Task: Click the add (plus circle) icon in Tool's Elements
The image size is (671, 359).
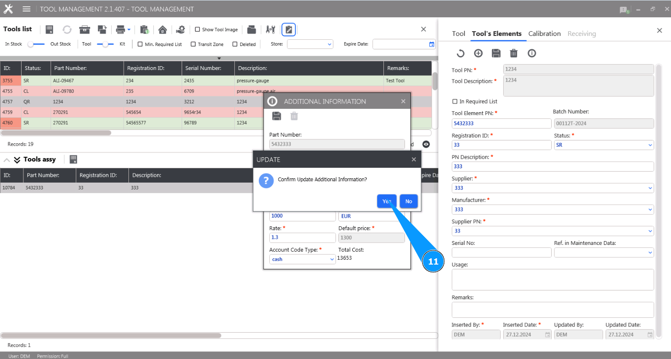Action: coord(478,53)
